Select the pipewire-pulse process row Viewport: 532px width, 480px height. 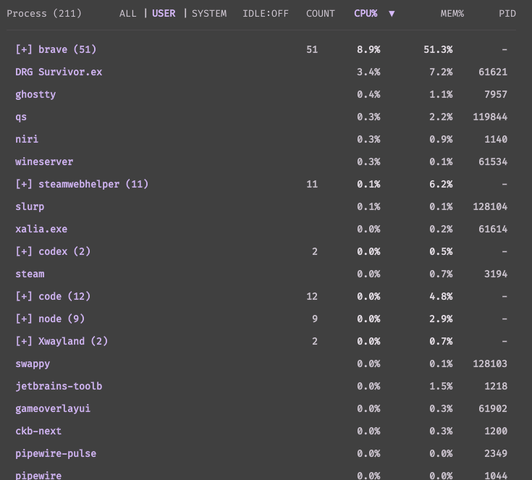(x=261, y=453)
